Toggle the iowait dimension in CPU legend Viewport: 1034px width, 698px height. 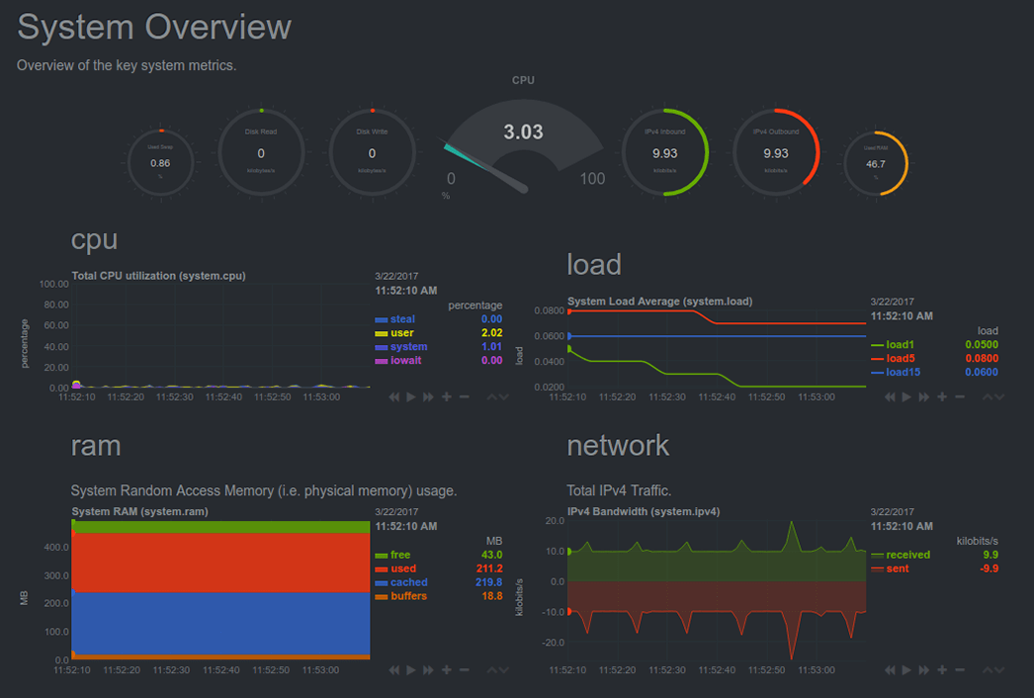point(398,360)
